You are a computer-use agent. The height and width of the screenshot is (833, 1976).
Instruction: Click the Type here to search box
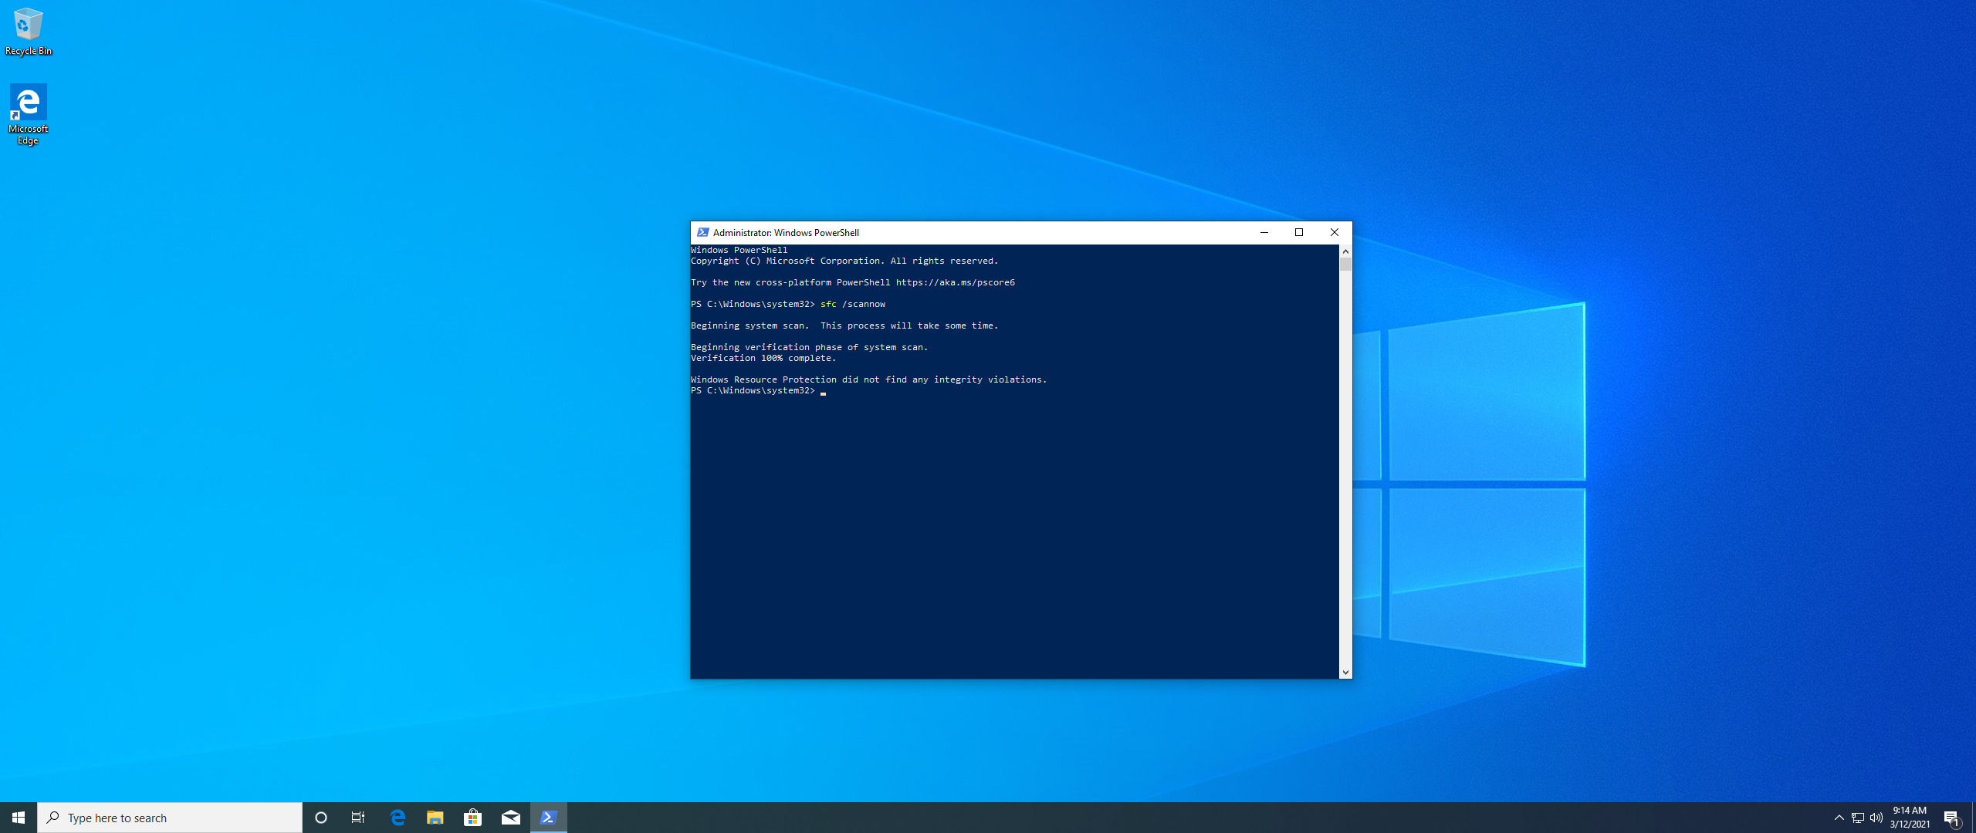pyautogui.click(x=170, y=818)
